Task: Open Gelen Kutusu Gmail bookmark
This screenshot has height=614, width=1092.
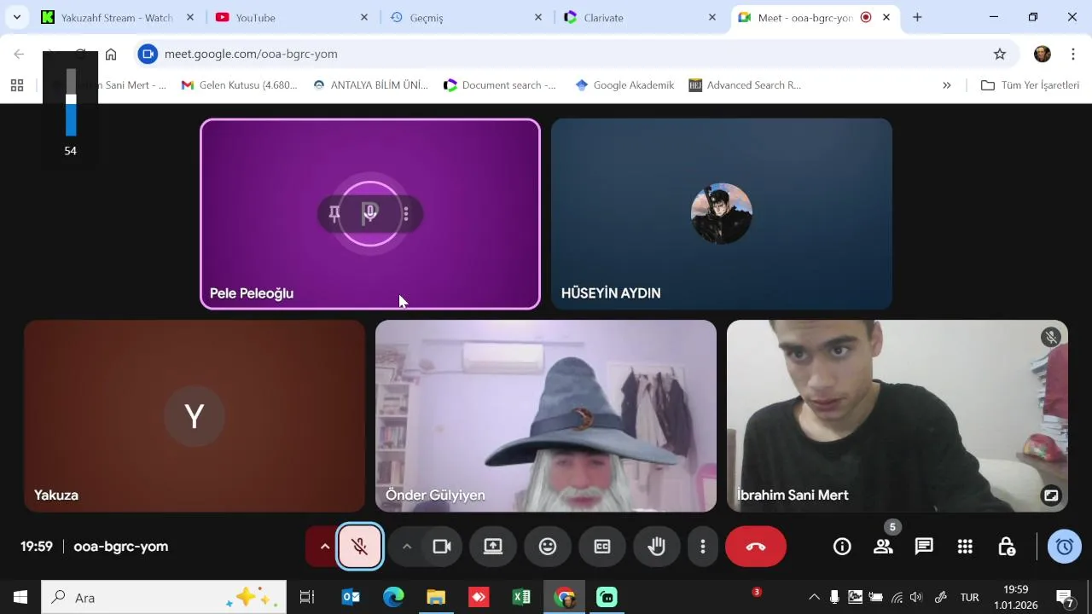Action: [240, 85]
